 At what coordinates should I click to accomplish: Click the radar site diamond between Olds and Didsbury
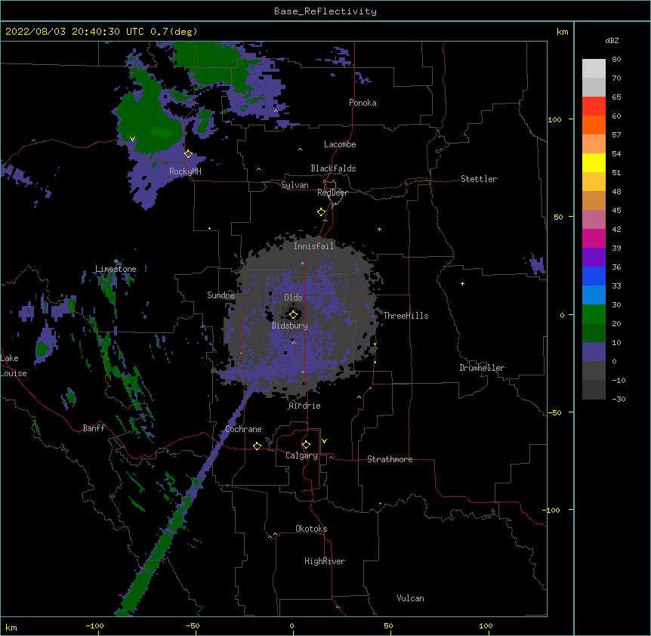pyautogui.click(x=293, y=314)
